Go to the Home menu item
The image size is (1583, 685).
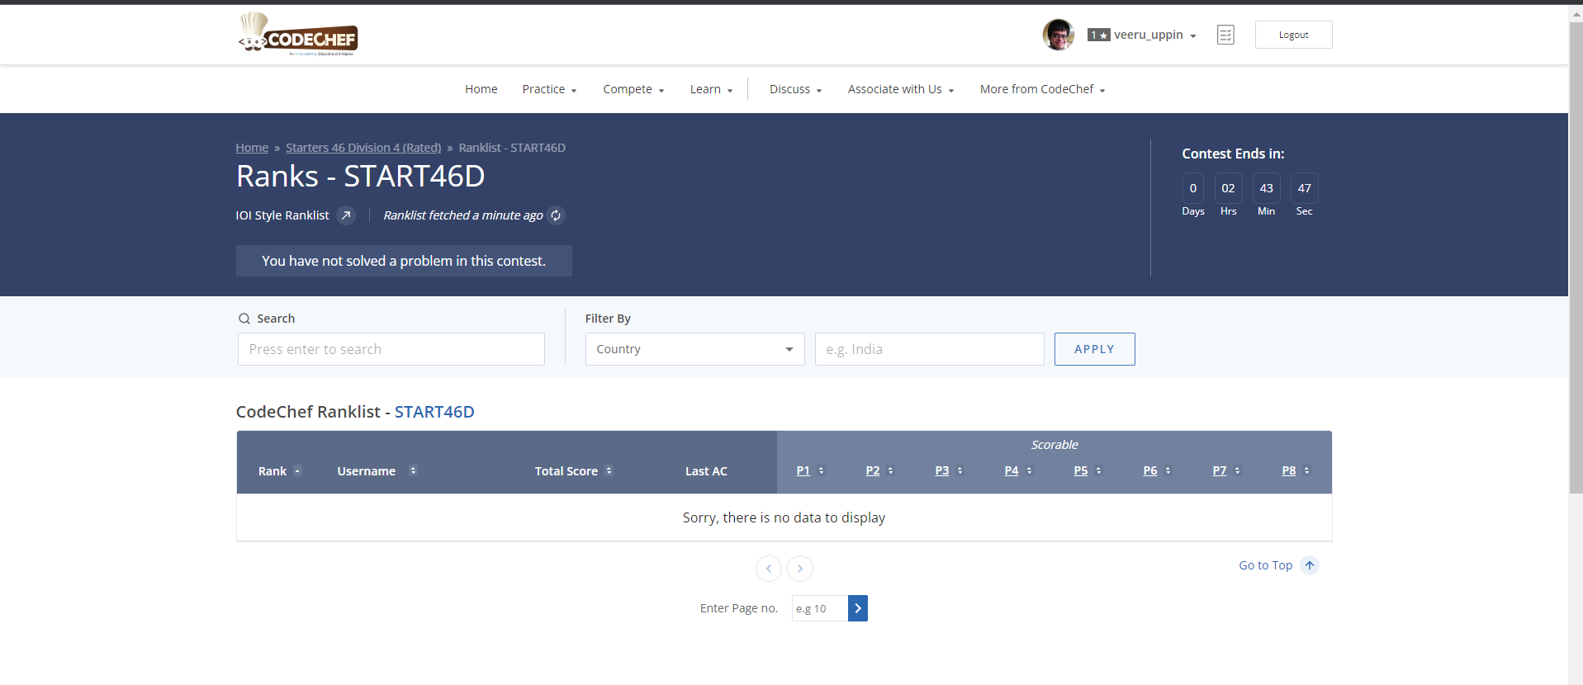pos(481,89)
